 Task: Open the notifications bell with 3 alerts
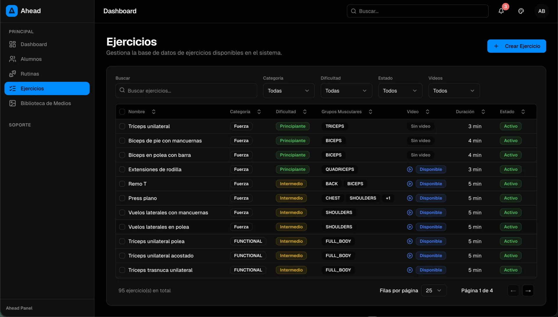(x=502, y=11)
